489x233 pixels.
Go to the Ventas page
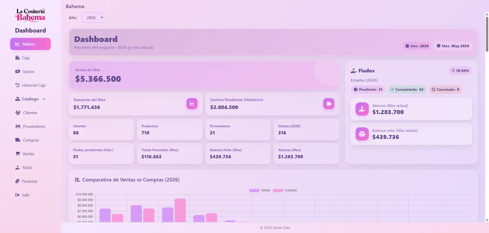[x=30, y=154]
